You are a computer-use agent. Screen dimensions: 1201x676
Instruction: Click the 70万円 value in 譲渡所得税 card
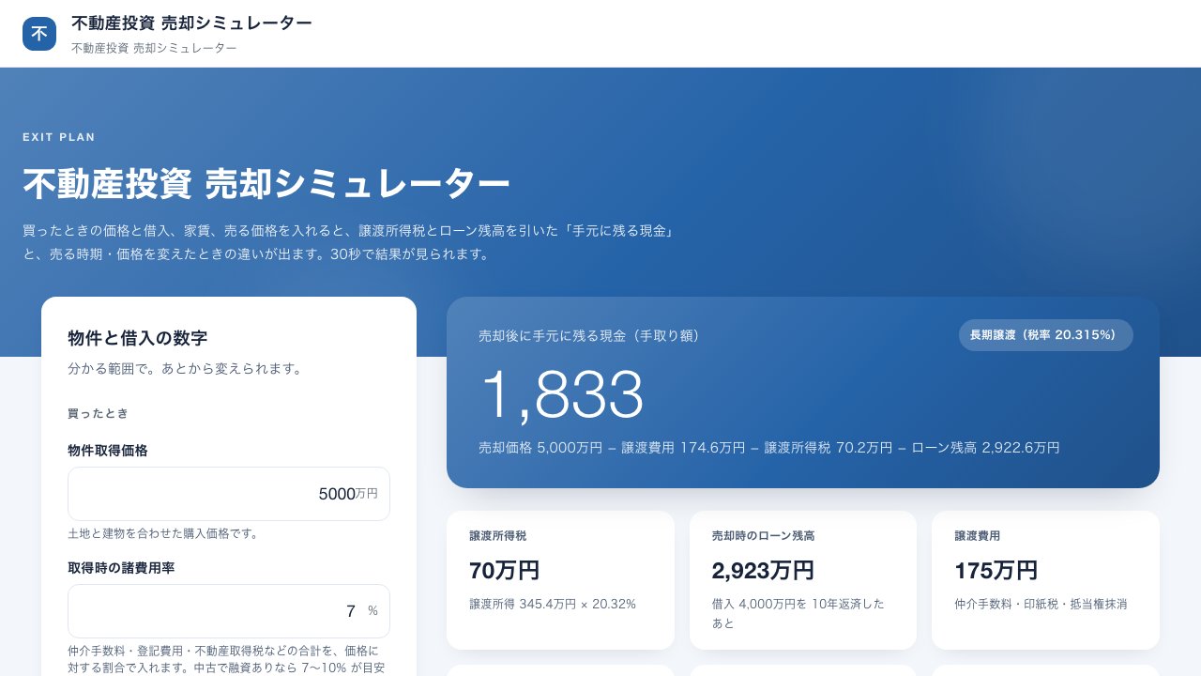tap(504, 571)
